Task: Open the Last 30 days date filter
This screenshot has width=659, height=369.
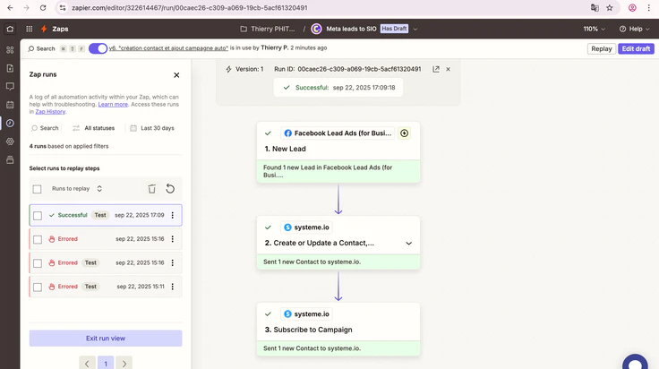Action: pyautogui.click(x=152, y=128)
